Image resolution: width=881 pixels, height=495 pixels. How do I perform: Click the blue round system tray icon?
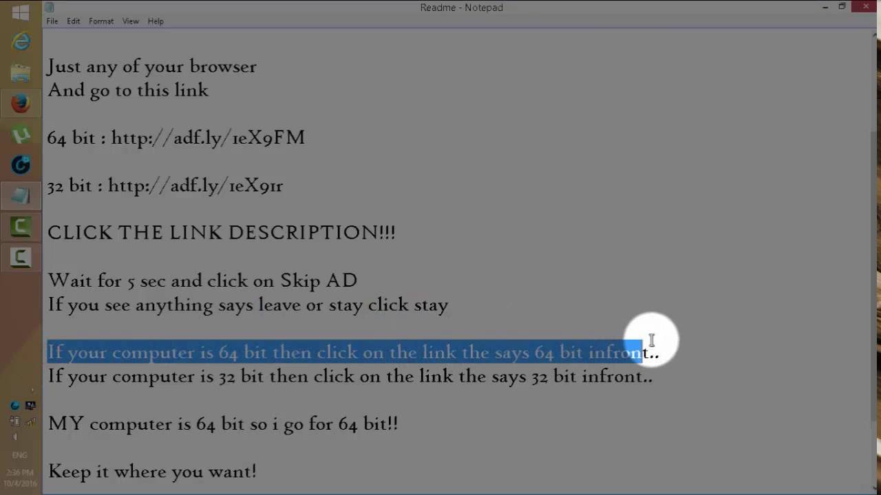(x=15, y=405)
